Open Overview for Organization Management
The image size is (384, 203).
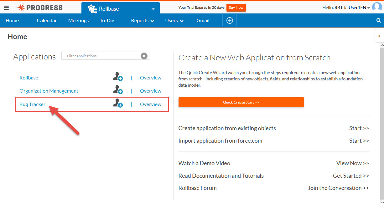click(x=151, y=91)
